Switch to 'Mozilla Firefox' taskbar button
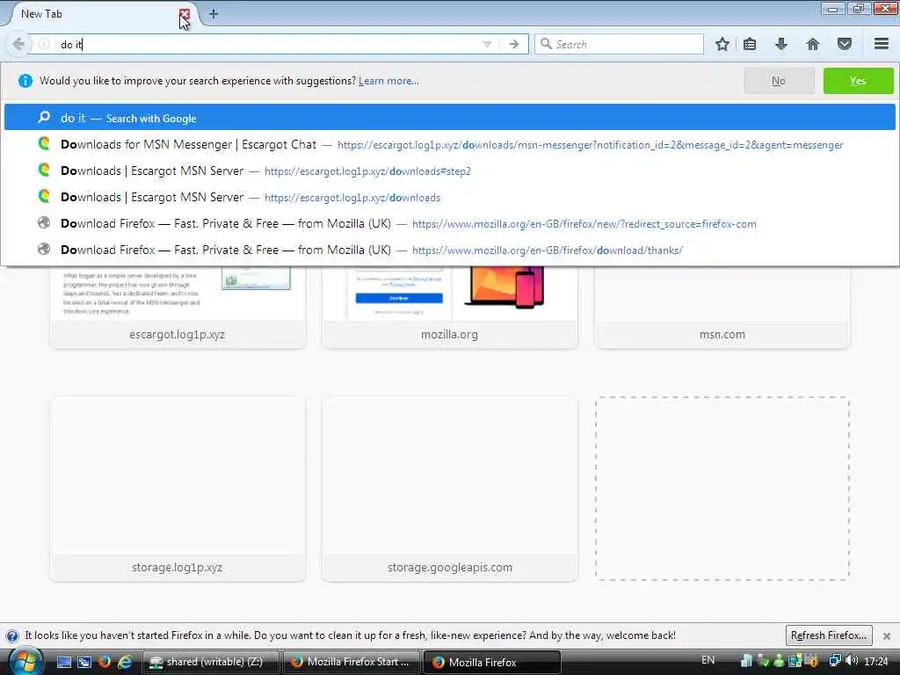Image resolution: width=900 pixels, height=675 pixels. (x=492, y=662)
